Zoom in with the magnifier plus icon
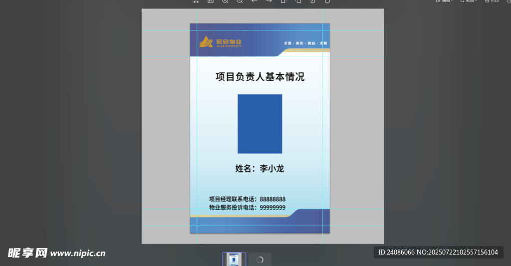This screenshot has height=266, width=511. pyautogui.click(x=225, y=1)
